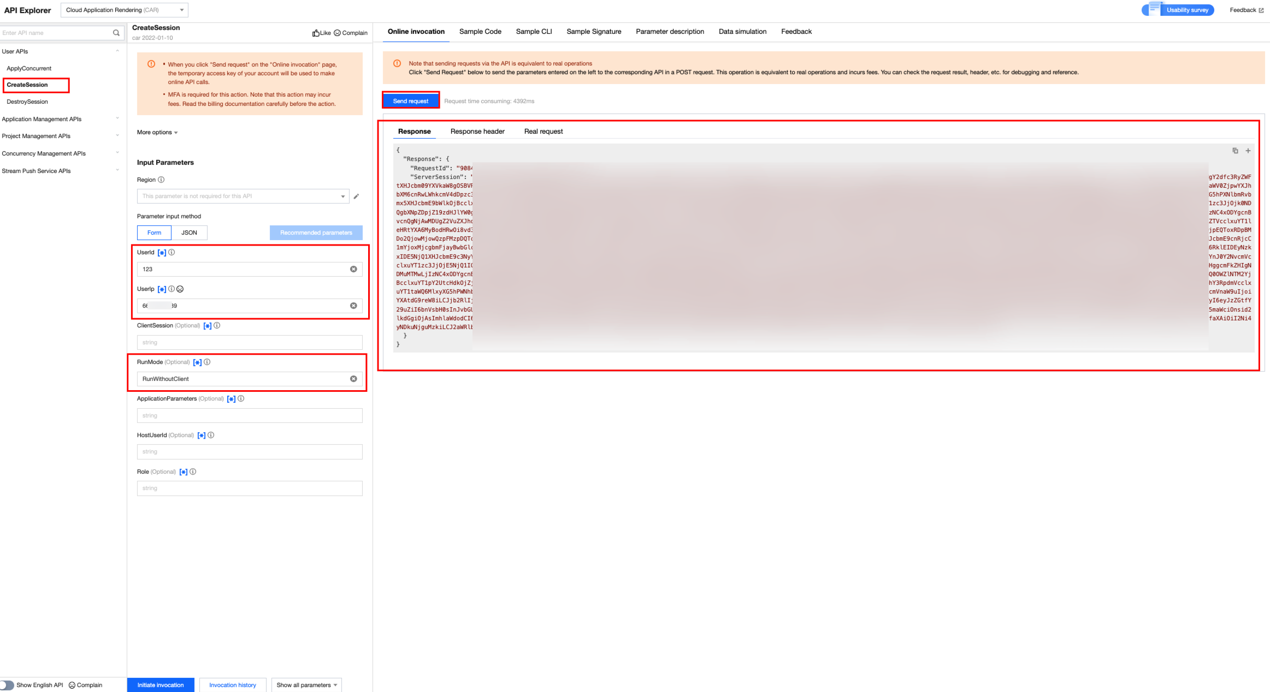Click the API name search magnifier icon

116,33
